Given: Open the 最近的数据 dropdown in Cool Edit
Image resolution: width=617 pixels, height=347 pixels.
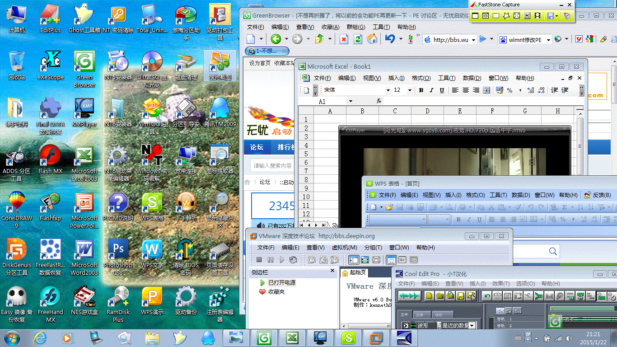Looking at the screenshot, I should [472, 326].
